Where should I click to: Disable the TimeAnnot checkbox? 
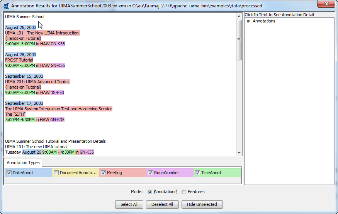(198, 173)
